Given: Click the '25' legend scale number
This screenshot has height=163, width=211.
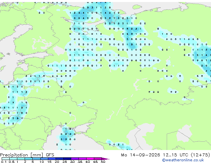Looking at the screenshot, I should pyautogui.click(x=65, y=162).
